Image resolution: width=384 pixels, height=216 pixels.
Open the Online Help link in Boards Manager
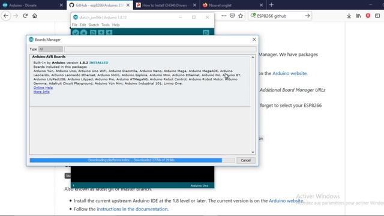point(43,88)
